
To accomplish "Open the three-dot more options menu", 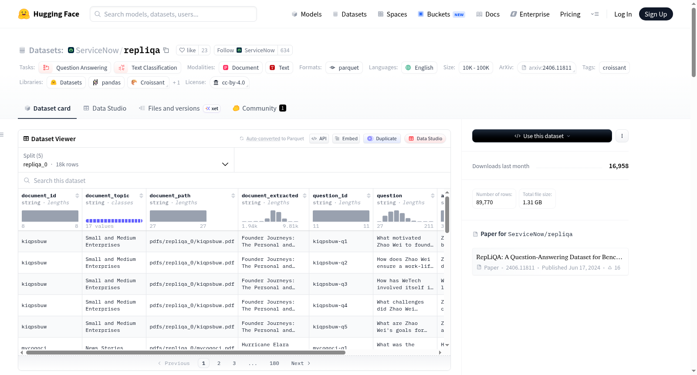I will click(x=622, y=136).
